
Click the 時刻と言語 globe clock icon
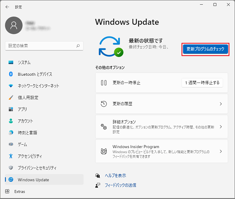pos(11,133)
